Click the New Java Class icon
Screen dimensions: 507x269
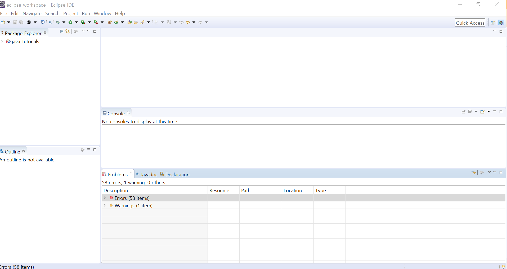pyautogui.click(x=116, y=23)
